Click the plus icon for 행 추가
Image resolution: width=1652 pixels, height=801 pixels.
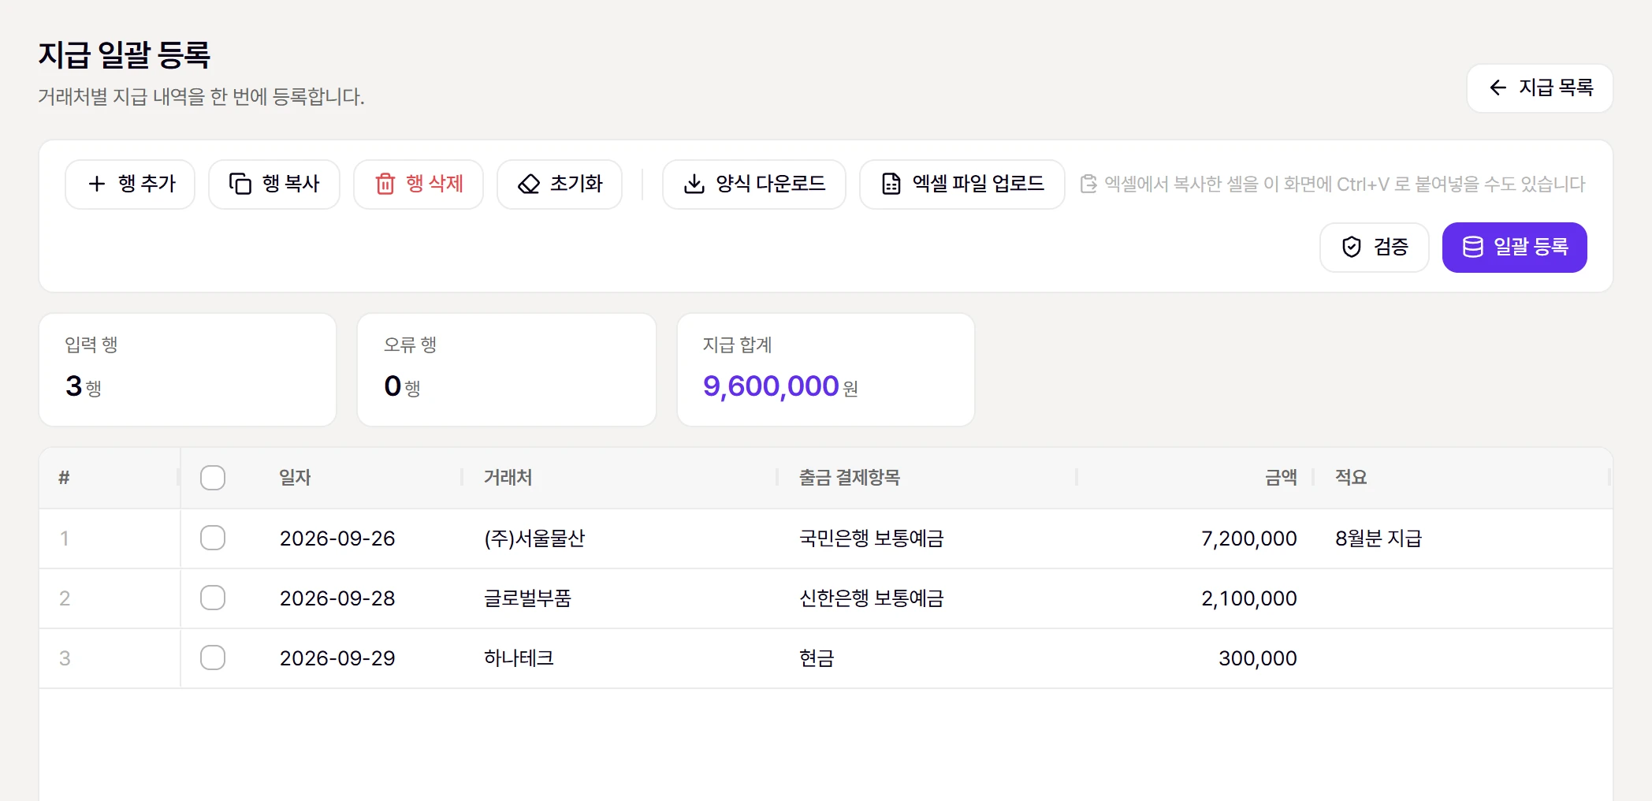[x=97, y=184]
